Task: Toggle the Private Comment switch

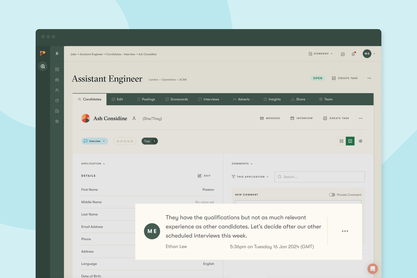Action: pyautogui.click(x=332, y=195)
